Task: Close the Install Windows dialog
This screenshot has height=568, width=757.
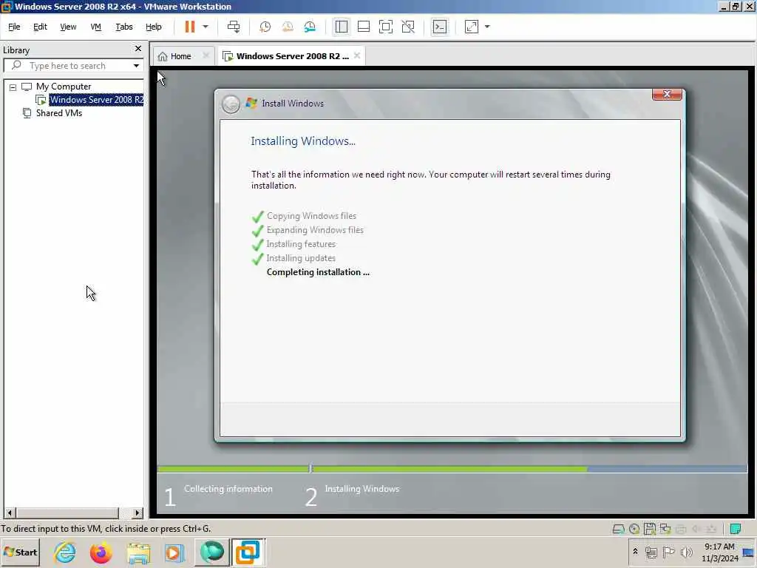Action: [667, 94]
